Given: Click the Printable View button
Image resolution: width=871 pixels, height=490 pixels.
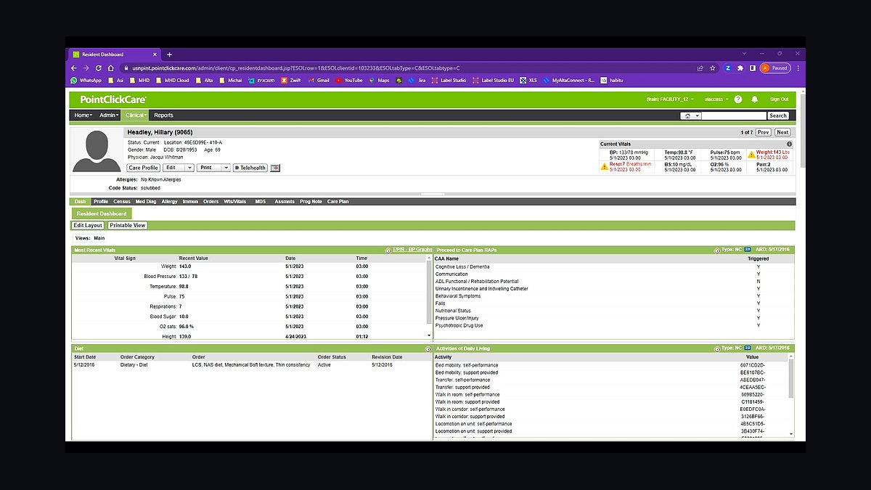Looking at the screenshot, I should 128,226.
